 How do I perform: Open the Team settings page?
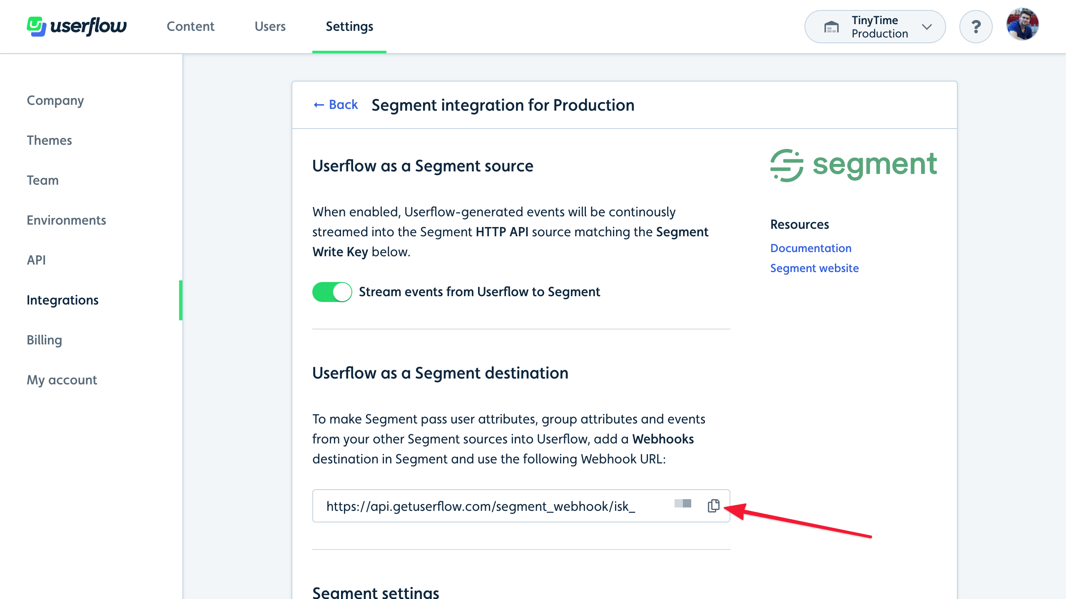click(x=42, y=180)
